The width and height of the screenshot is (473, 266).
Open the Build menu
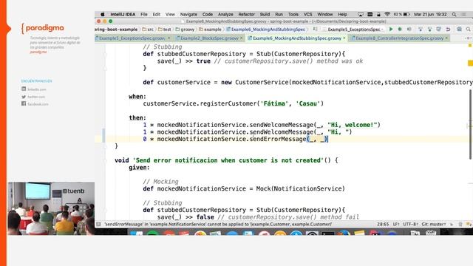tap(265, 14)
